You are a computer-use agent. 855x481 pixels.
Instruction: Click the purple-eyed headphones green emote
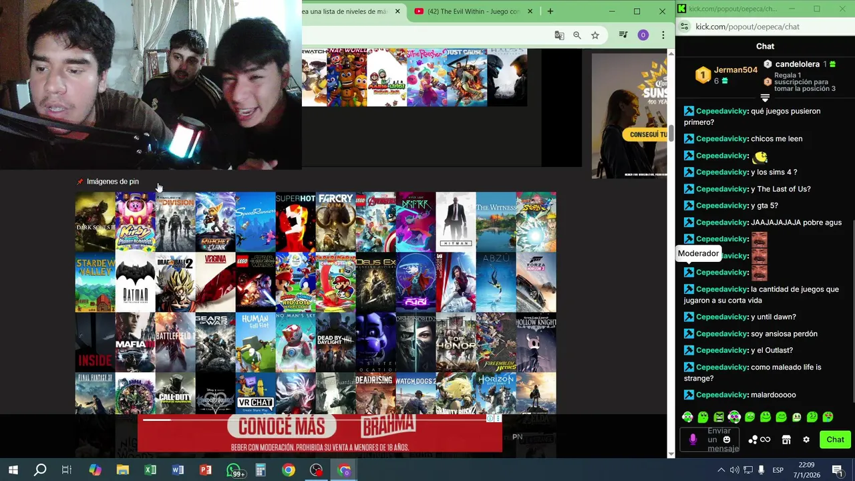[x=734, y=417]
